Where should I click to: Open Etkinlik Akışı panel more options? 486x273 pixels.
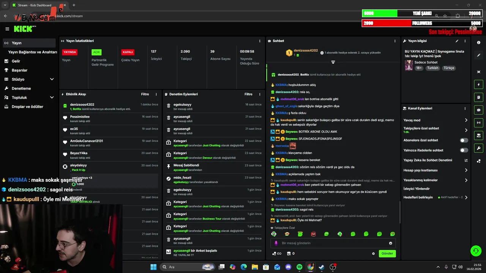(x=156, y=94)
